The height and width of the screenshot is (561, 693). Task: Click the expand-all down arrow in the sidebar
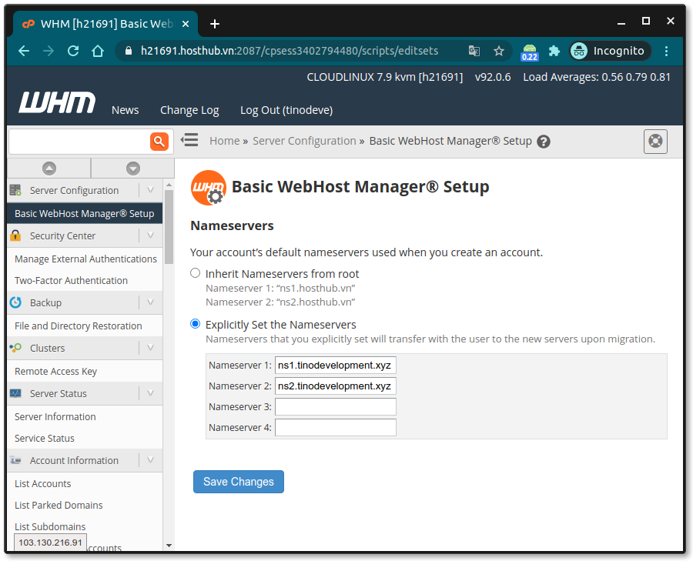(x=133, y=169)
